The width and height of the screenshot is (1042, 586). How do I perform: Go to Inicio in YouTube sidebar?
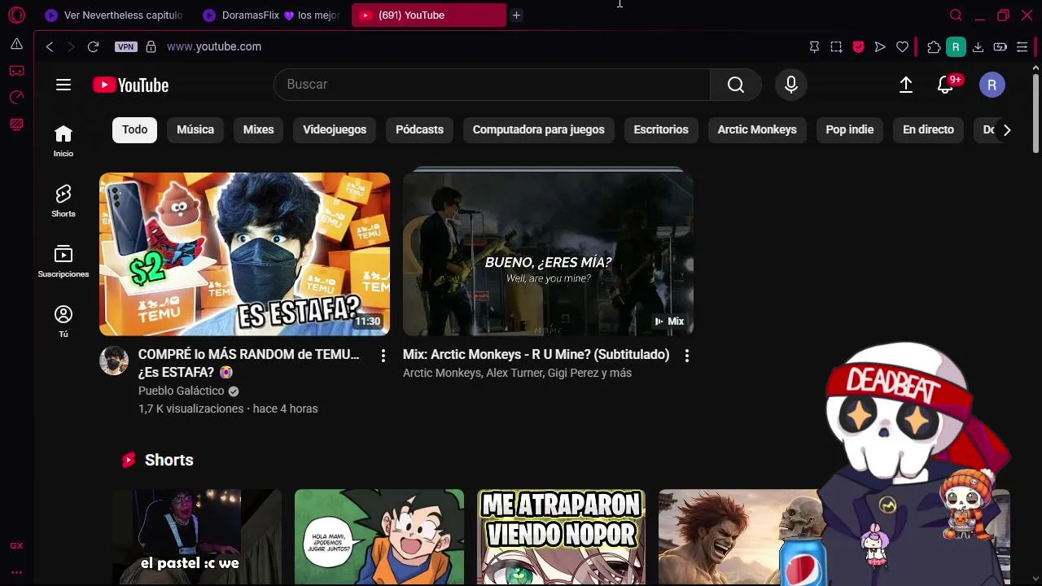pos(63,141)
